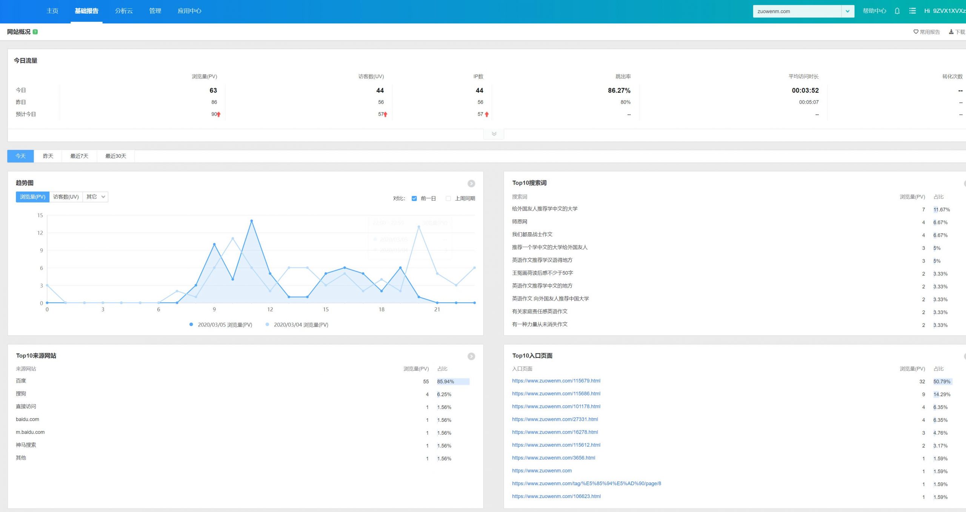Click the m.baidu.com source row
The width and height of the screenshot is (966, 512).
pyautogui.click(x=245, y=432)
